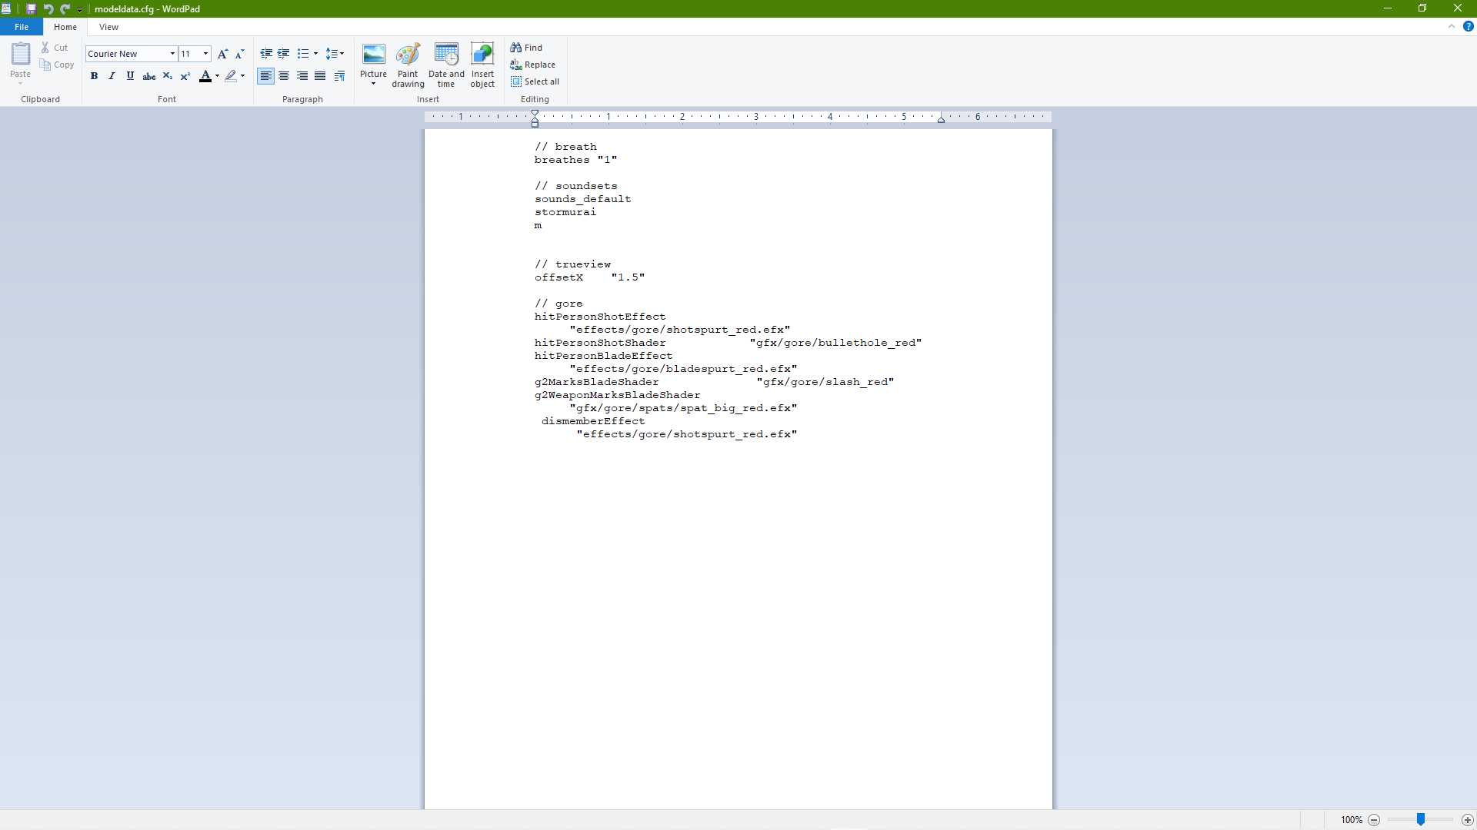Open the Paragraph dialog icon
The width and height of the screenshot is (1477, 830).
pos(339,76)
